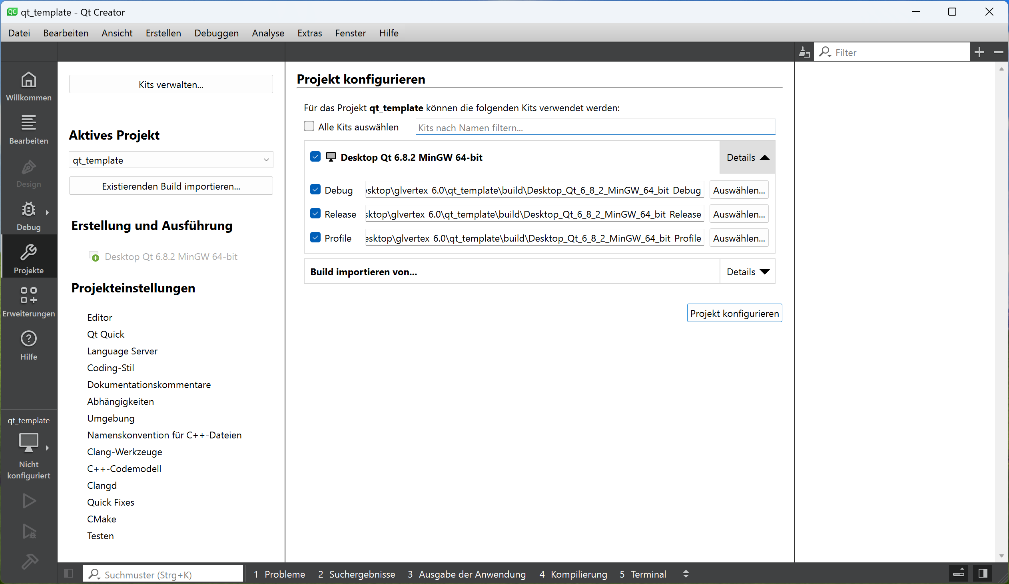Click the monitor icon for Desktop Qt kit
This screenshot has height=584, width=1009.
(331, 157)
